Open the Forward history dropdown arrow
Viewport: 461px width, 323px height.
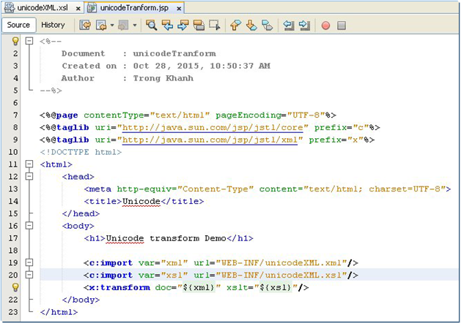[x=135, y=25]
